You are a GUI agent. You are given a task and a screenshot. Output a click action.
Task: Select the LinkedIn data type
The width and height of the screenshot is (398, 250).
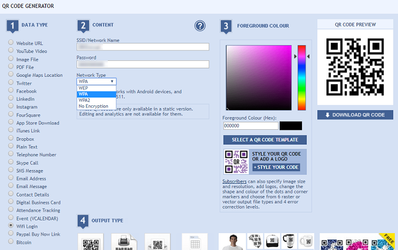point(11,98)
